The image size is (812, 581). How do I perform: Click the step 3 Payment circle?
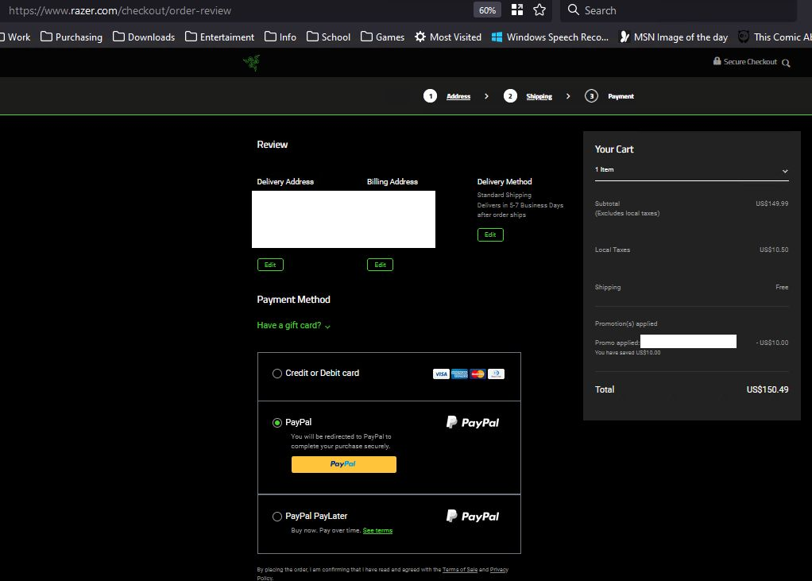point(591,96)
